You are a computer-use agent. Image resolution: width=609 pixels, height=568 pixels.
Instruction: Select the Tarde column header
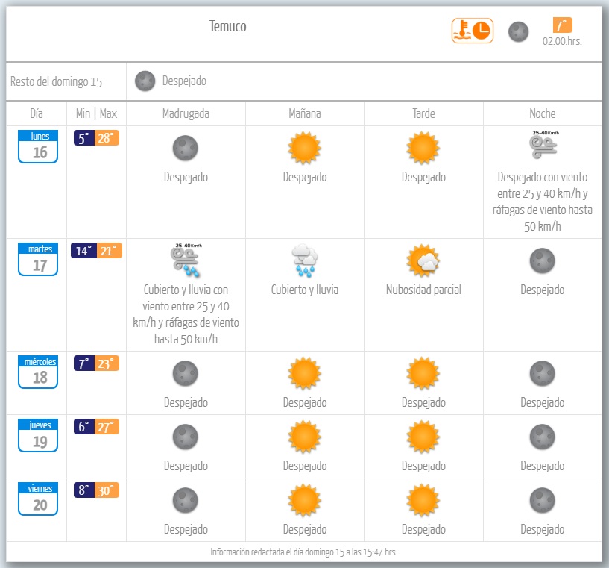click(423, 113)
